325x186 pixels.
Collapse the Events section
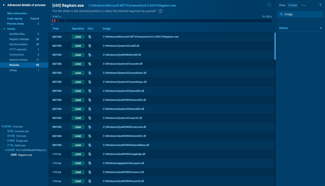[x=4, y=29]
